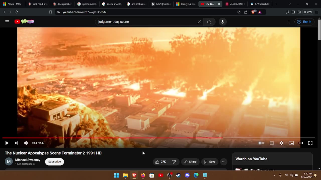321x180 pixels.
Task: Close the current YouTube tab
Action: (x=219, y=4)
